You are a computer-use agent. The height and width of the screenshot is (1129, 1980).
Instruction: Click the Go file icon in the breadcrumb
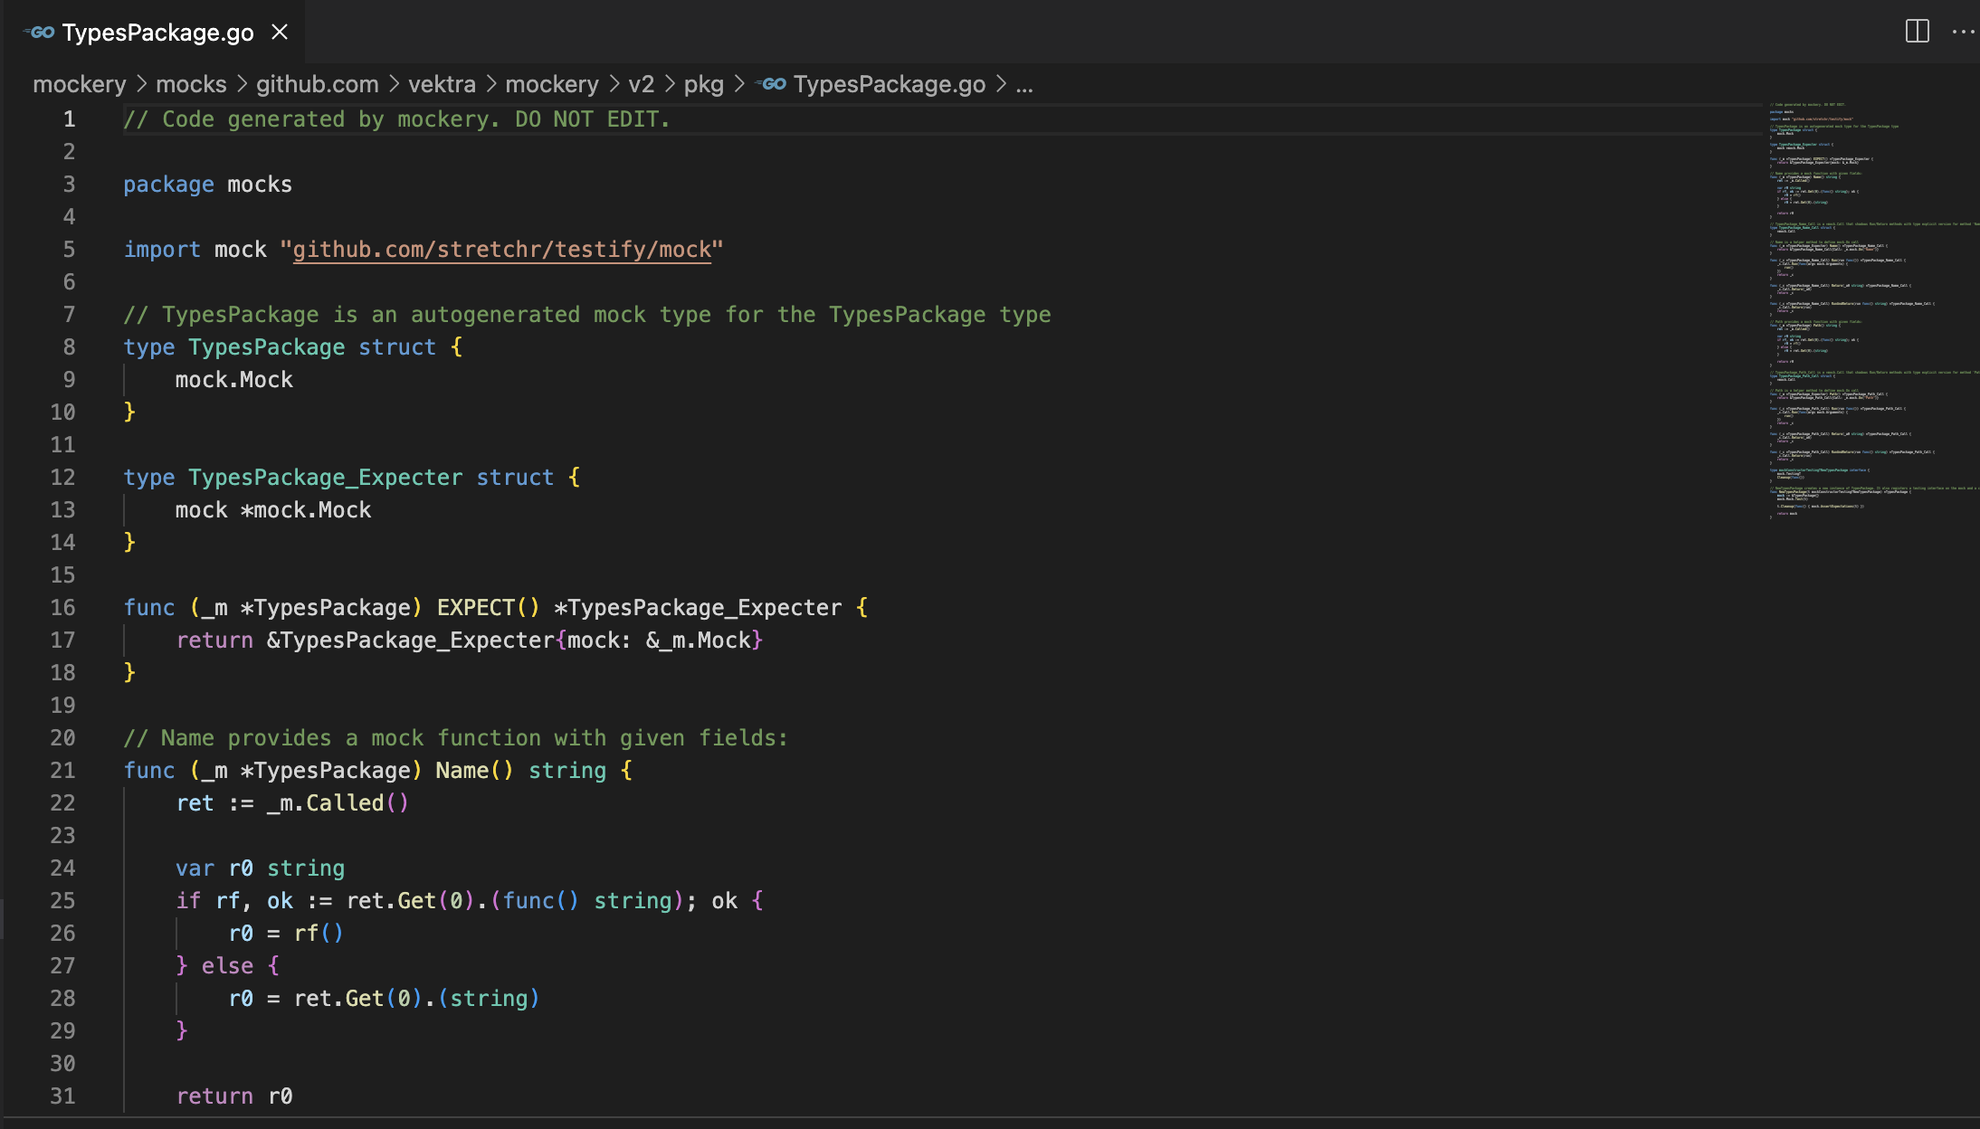coord(773,84)
